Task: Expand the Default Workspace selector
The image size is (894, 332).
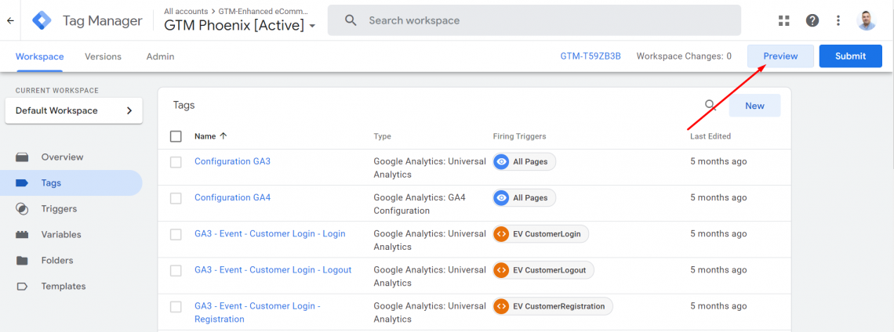Action: click(74, 111)
